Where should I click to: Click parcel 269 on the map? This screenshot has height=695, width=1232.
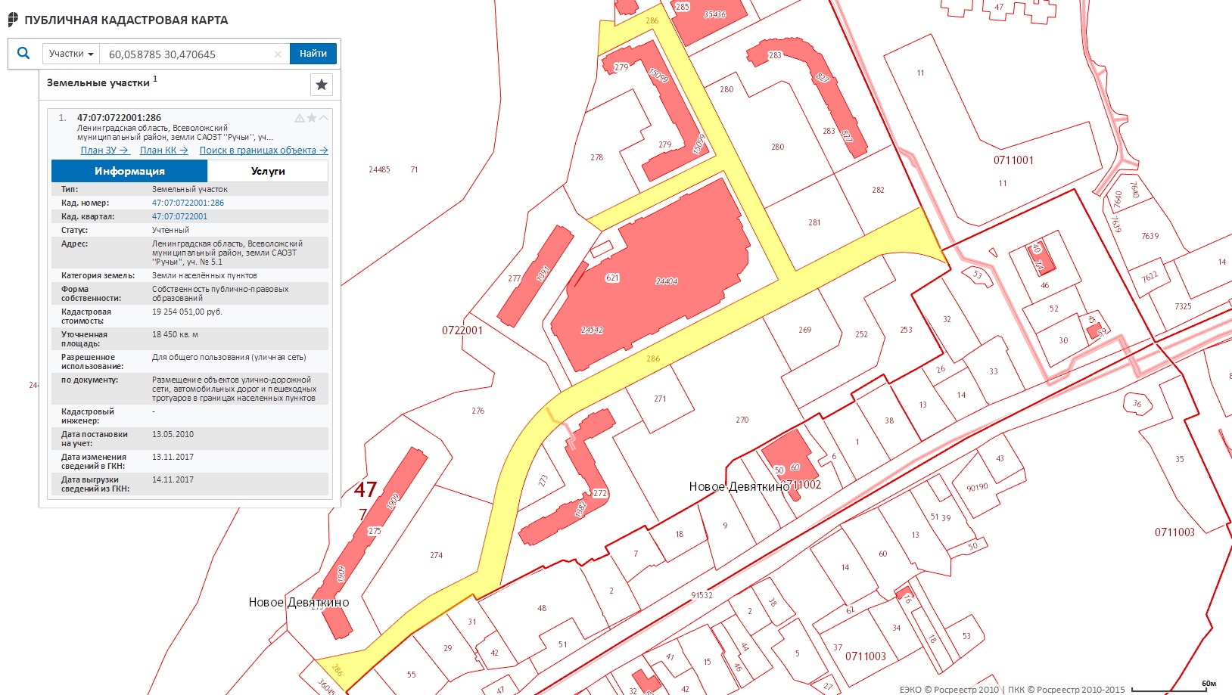click(804, 330)
